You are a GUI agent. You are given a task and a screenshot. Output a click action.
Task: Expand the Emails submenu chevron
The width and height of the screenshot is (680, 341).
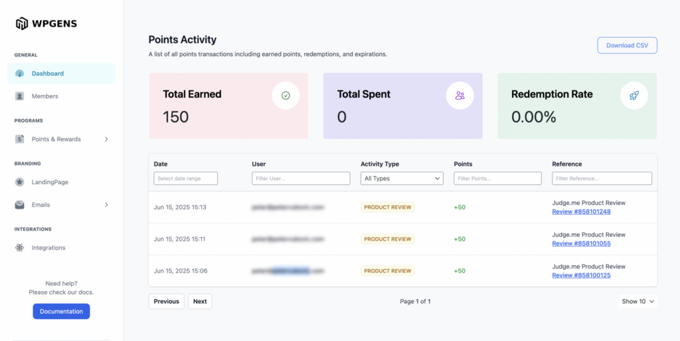pyautogui.click(x=106, y=205)
